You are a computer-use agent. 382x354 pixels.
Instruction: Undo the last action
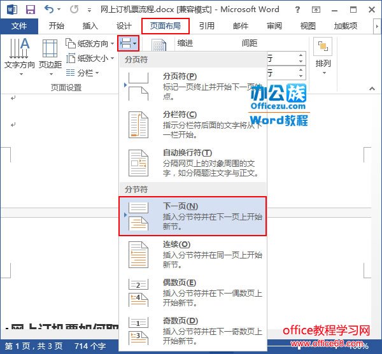(49, 10)
